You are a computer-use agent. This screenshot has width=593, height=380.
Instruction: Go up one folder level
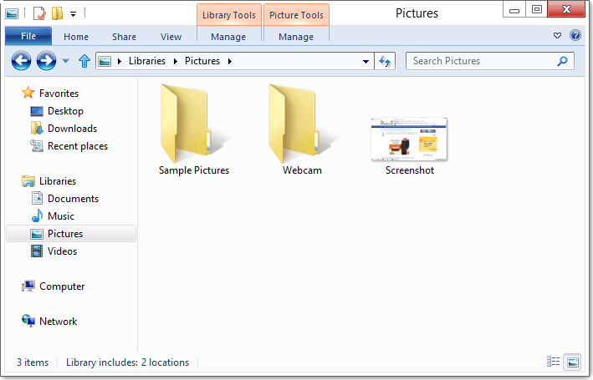(84, 61)
